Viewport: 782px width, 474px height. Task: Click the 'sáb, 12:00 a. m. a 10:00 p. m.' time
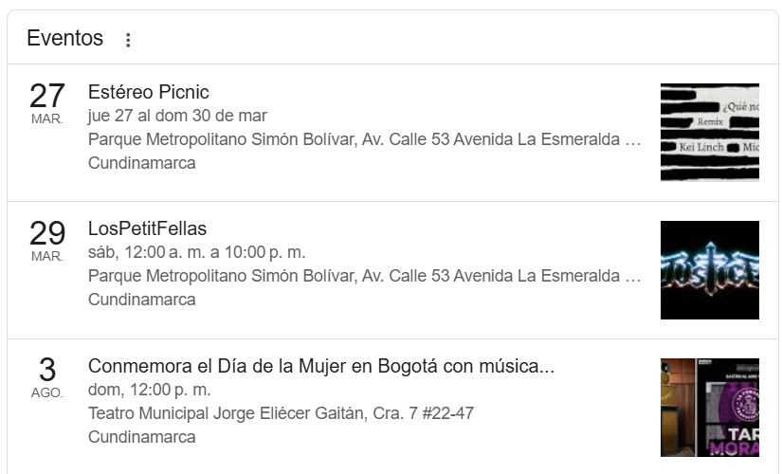tap(196, 252)
